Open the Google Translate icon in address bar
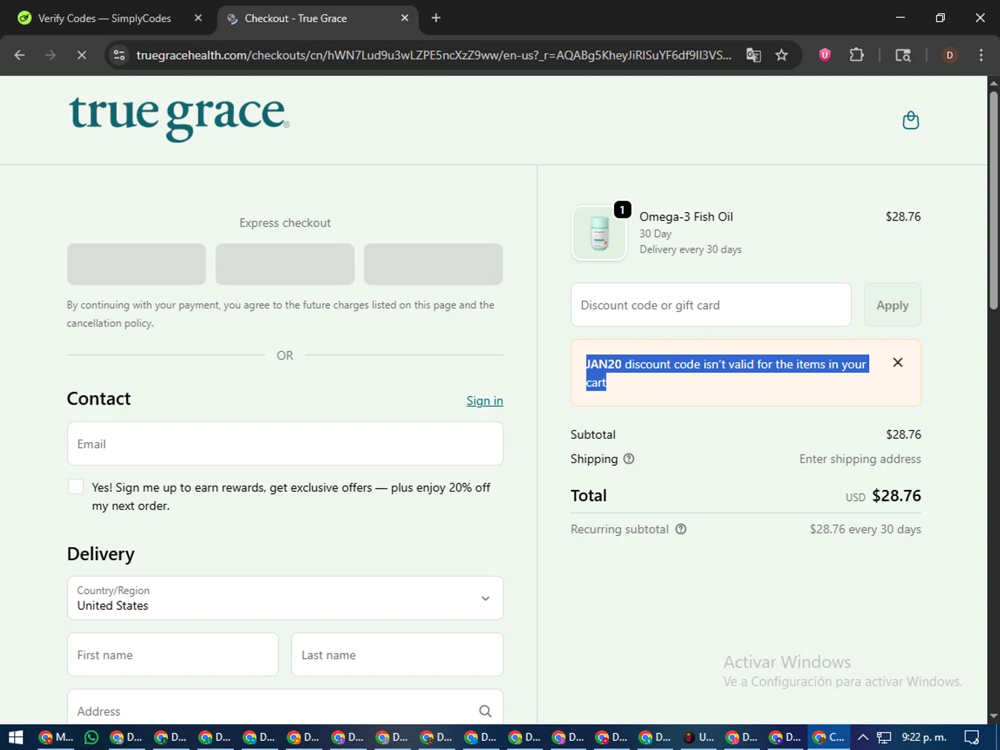The width and height of the screenshot is (1000, 750). pos(753,55)
